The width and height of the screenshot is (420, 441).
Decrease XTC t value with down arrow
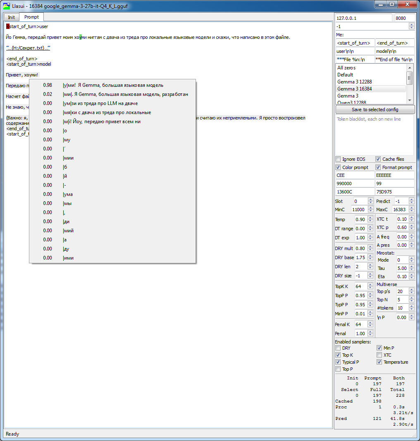tap(412, 221)
